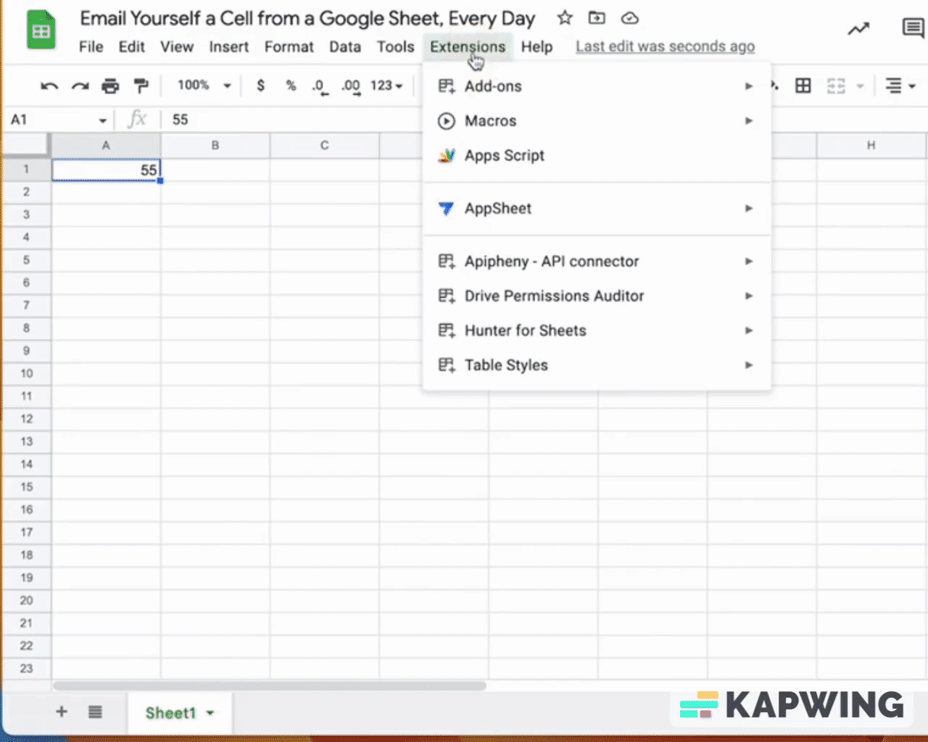Click the Google Sheets home logo

click(x=41, y=30)
